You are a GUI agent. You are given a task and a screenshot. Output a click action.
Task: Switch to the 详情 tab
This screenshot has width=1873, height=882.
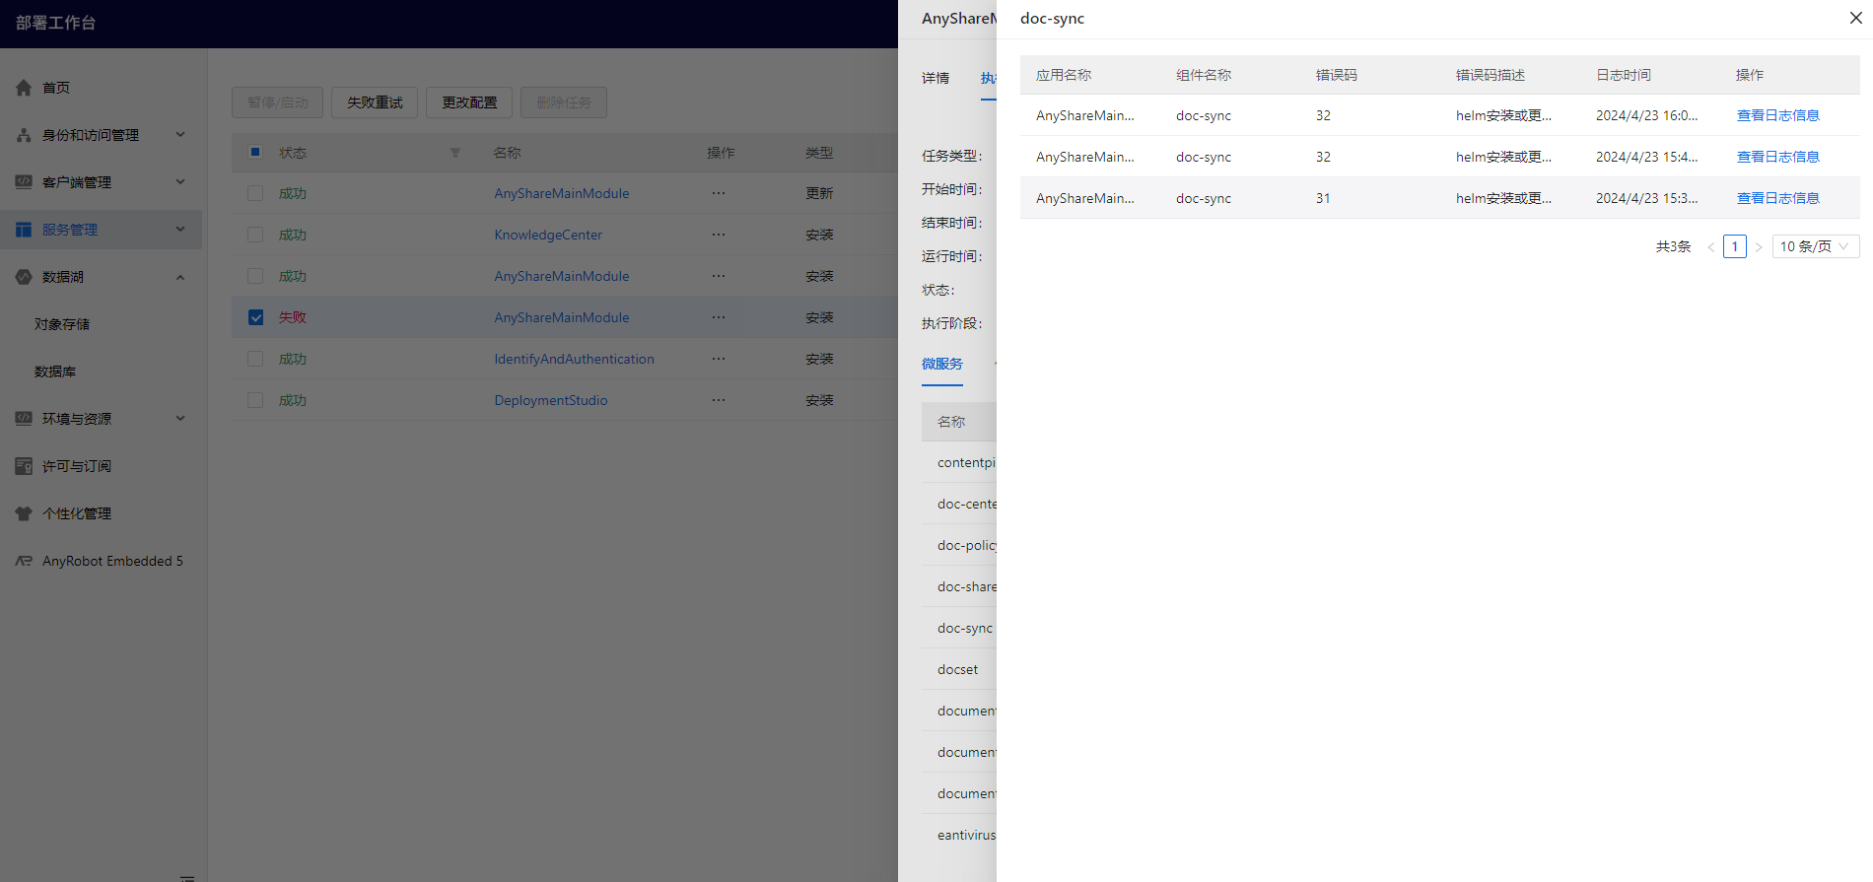click(x=936, y=78)
